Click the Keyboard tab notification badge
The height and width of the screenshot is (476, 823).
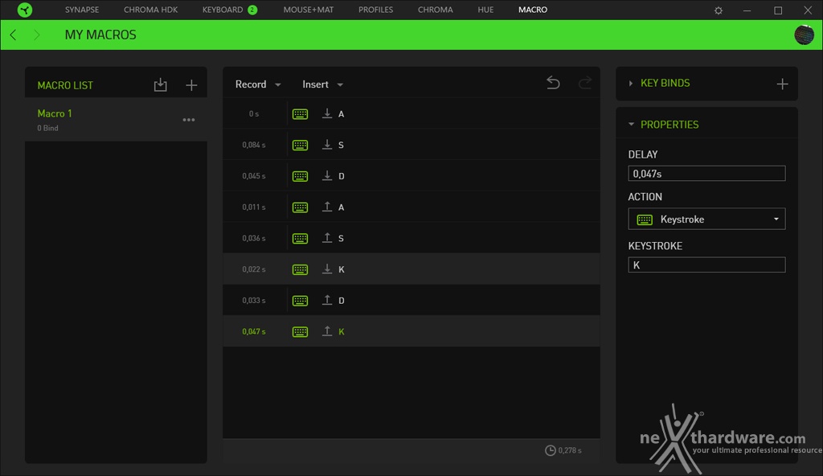(x=252, y=10)
